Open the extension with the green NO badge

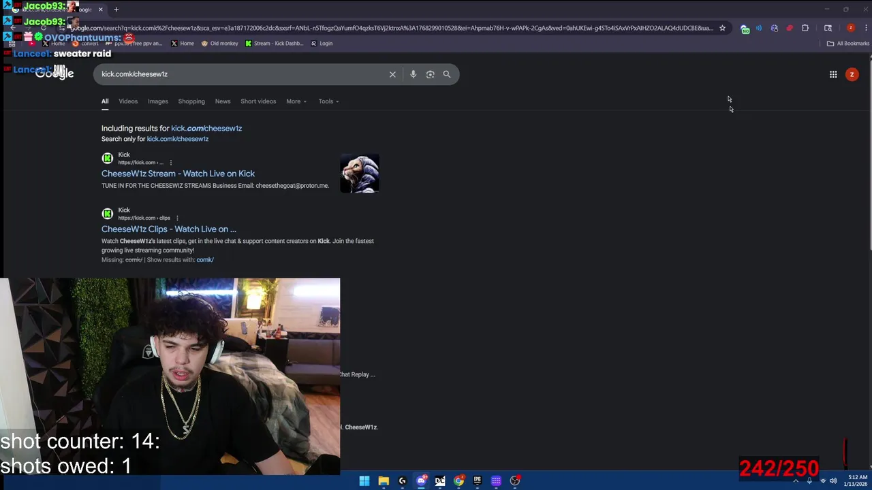pos(745,29)
